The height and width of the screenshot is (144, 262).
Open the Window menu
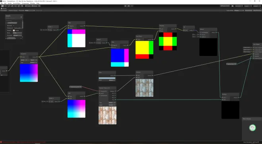33,3
